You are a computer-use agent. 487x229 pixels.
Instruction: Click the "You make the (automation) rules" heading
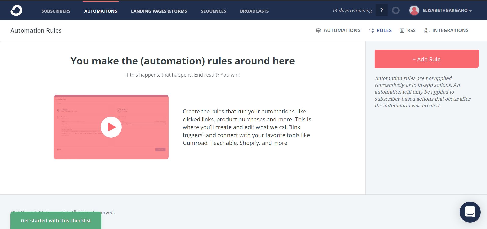[183, 61]
